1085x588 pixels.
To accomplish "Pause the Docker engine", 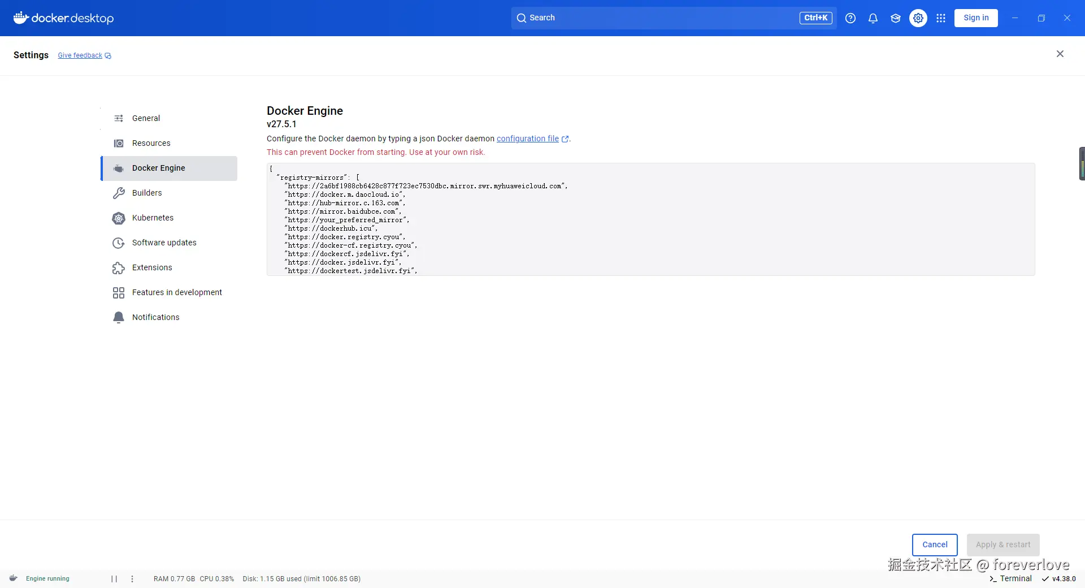I will [114, 578].
